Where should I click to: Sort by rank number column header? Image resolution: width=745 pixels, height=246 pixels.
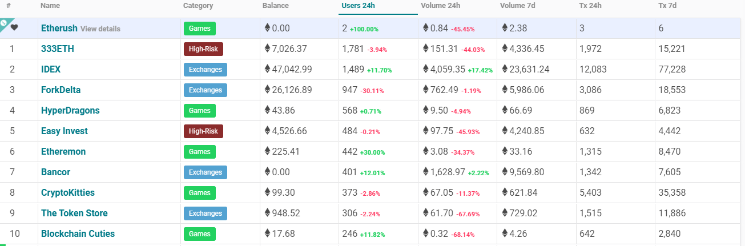pyautogui.click(x=9, y=6)
